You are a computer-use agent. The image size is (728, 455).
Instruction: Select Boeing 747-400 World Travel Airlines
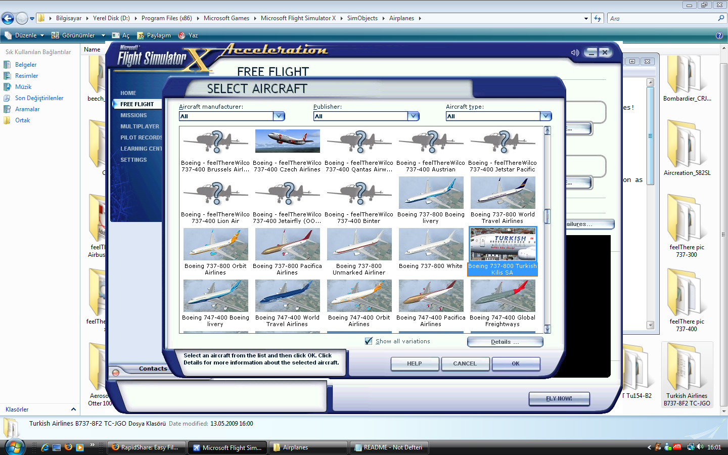[x=287, y=296]
